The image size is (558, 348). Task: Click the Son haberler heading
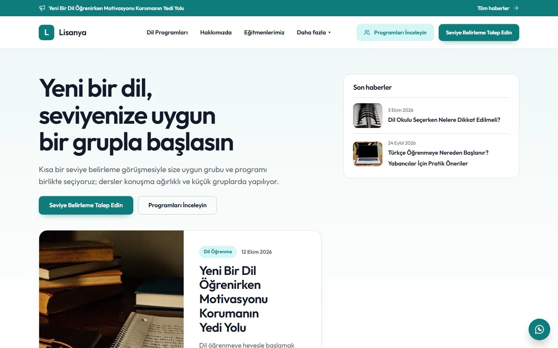tap(372, 87)
